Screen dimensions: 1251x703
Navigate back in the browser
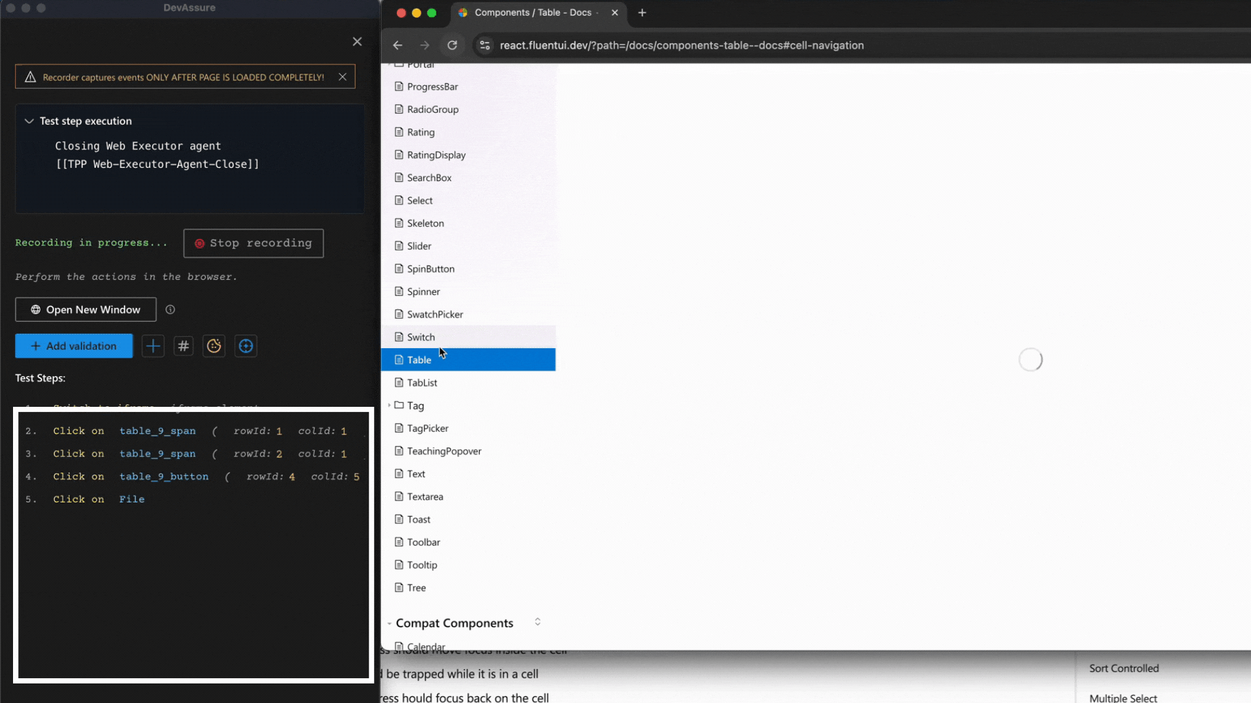(397, 45)
